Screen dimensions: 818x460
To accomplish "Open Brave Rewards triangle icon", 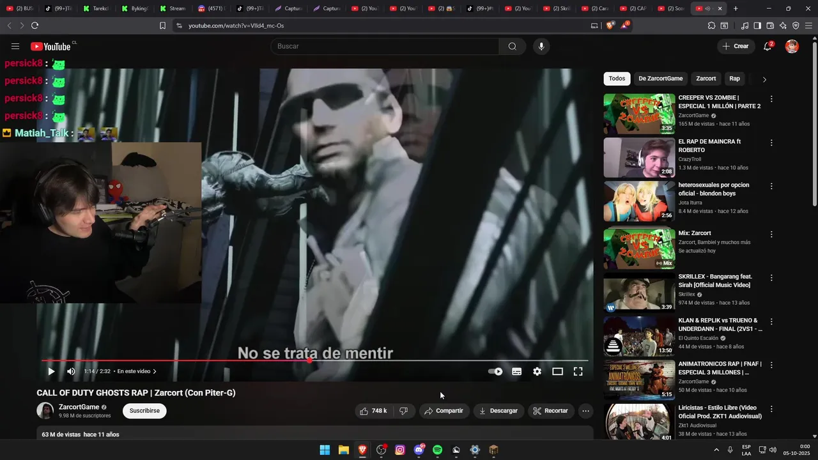I will [625, 26].
